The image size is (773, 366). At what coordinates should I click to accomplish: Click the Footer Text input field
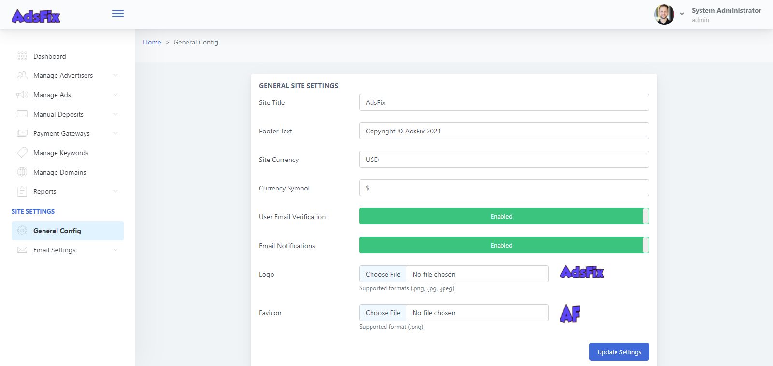pyautogui.click(x=504, y=131)
